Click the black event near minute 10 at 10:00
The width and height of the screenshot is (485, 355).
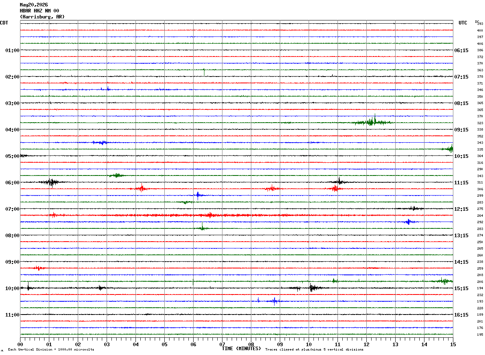pos(313,288)
